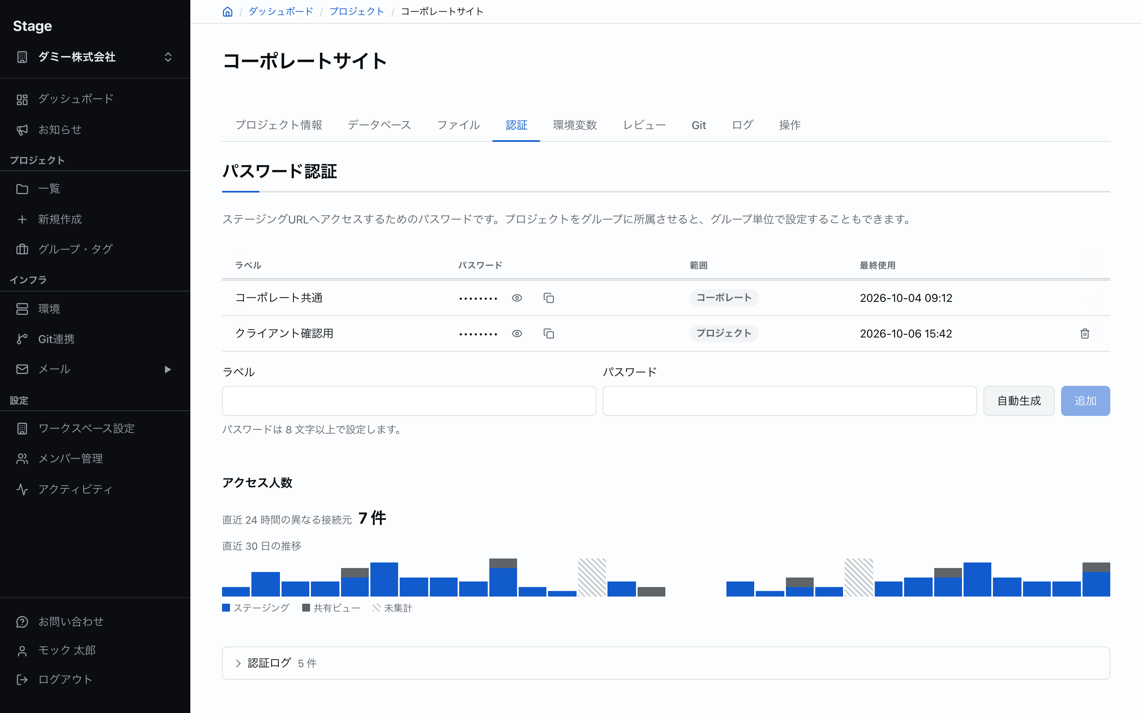Delete the クライアント確認用 password entry
1142x713 pixels.
point(1085,334)
